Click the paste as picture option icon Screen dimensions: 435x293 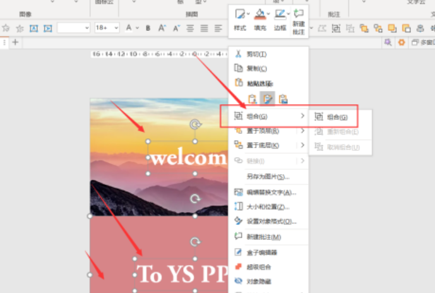283,99
